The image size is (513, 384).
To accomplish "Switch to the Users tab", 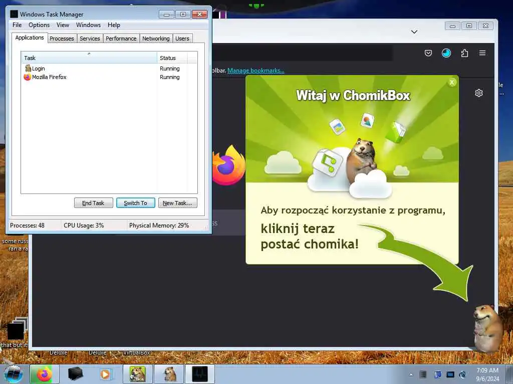I will (182, 38).
